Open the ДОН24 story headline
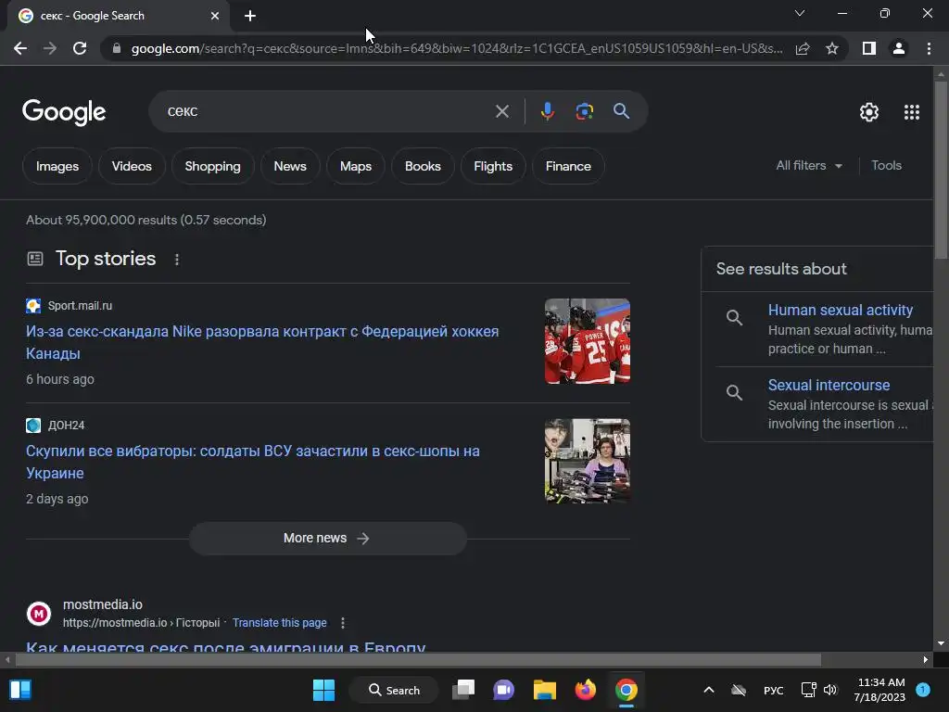Screen dimensions: 949x712 (252, 462)
